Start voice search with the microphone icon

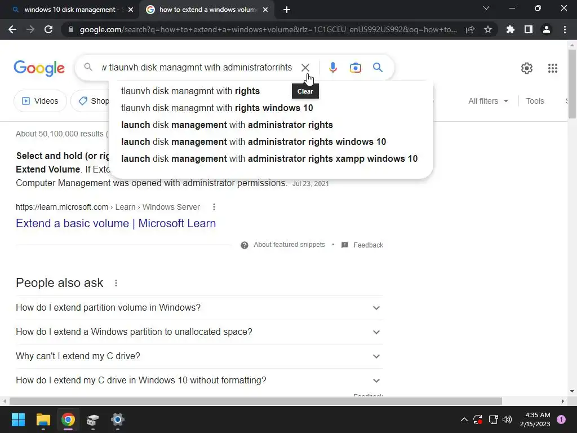332,68
